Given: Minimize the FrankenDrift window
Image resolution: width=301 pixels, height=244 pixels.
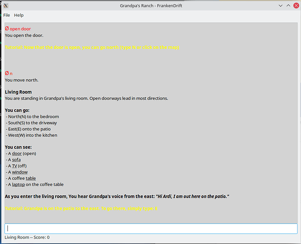Looking at the screenshot, I should click(x=280, y=6).
